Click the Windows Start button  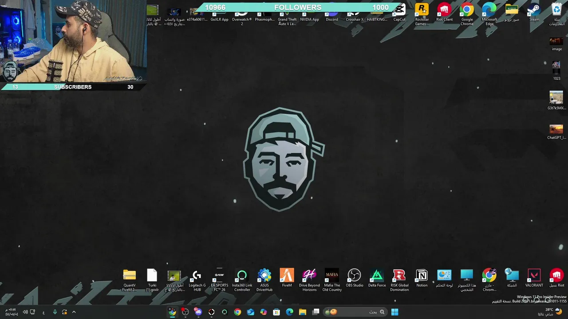click(394, 312)
